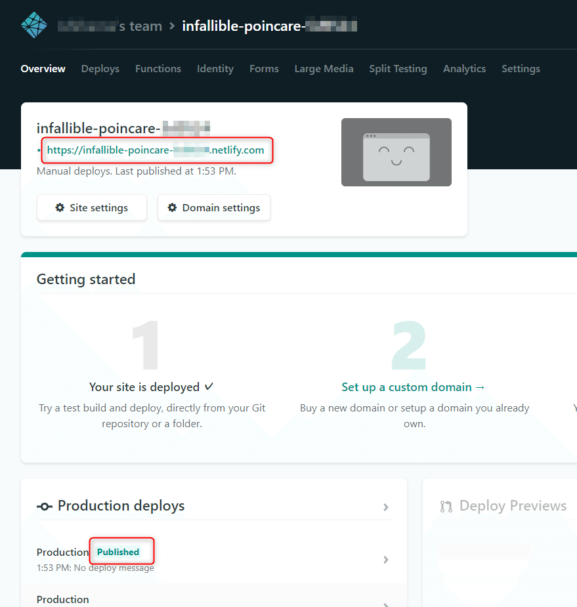This screenshot has width=577, height=607.
Task: Click the Production deploys commit icon
Action: coord(45,507)
